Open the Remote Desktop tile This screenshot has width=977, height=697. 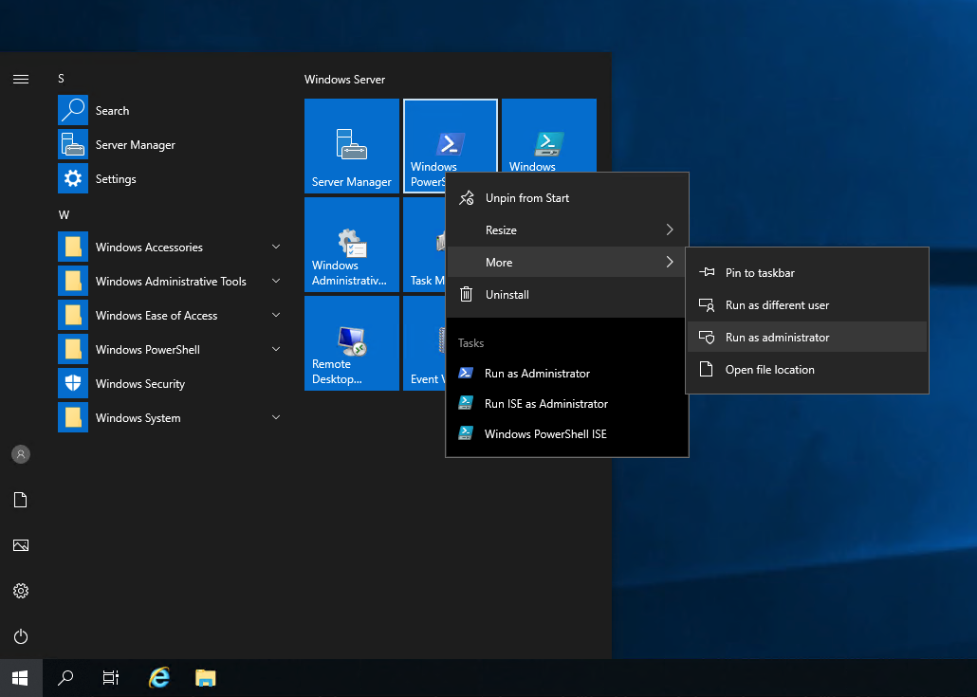coord(351,342)
